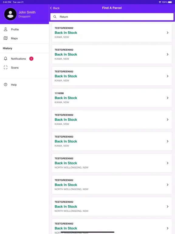Image resolution: width=175 pixels, height=234 pixels.
Task: Go Back using the header chevron
Action: pyautogui.click(x=51, y=8)
